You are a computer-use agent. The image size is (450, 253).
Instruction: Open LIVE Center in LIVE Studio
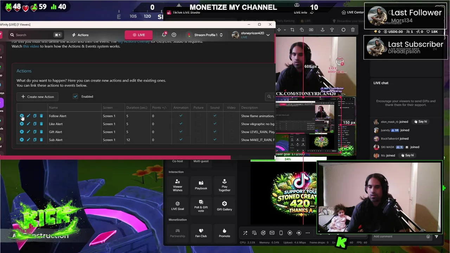coord(353,12)
